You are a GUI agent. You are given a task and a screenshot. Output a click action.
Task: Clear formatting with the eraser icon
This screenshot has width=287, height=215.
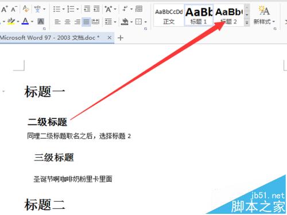pyautogui.click(x=26, y=9)
